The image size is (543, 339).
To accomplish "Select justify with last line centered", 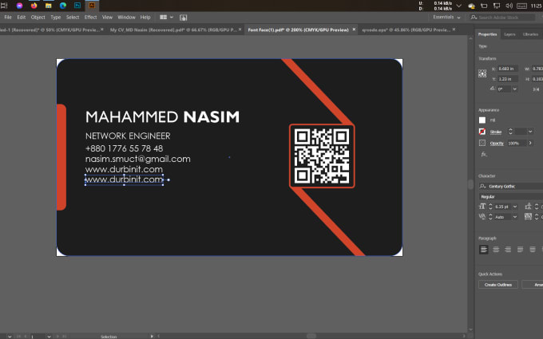I will pyautogui.click(x=533, y=250).
